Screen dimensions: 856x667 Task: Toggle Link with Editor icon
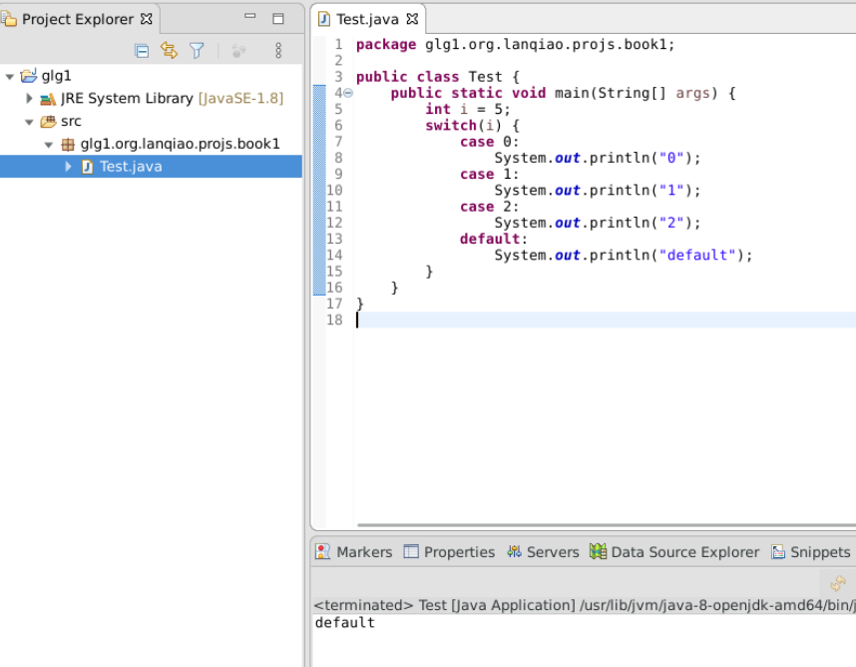[170, 51]
